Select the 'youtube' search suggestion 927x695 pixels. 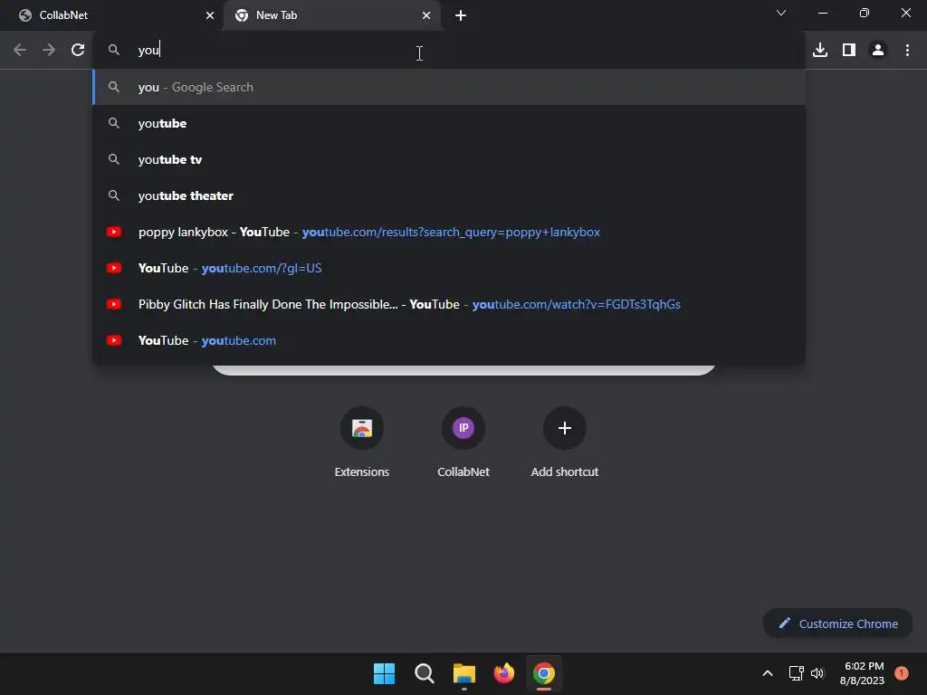pyautogui.click(x=449, y=123)
